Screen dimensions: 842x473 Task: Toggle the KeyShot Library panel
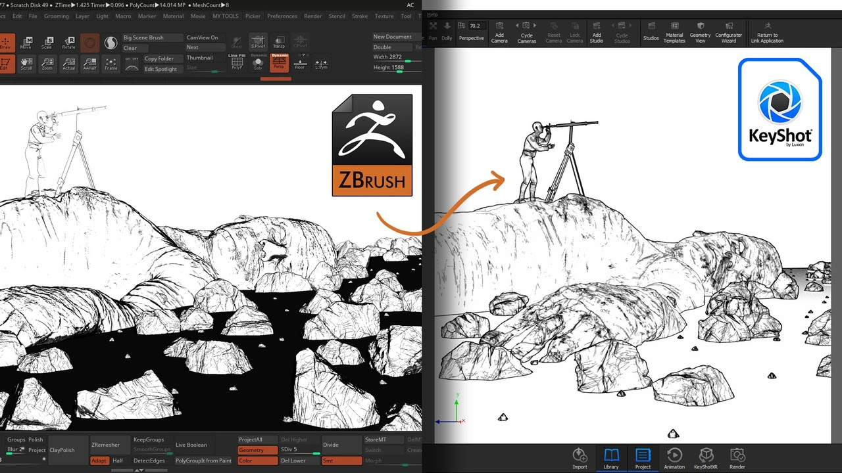pos(611,459)
